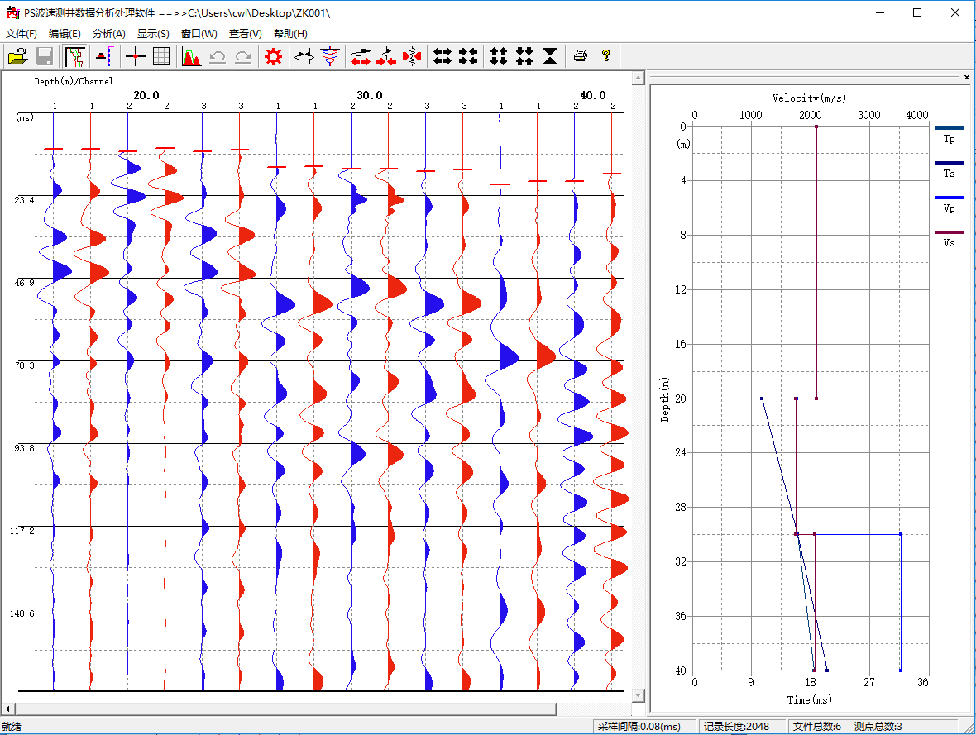The width and height of the screenshot is (976, 735).
Task: Open the 显示(S) menu
Action: [153, 34]
